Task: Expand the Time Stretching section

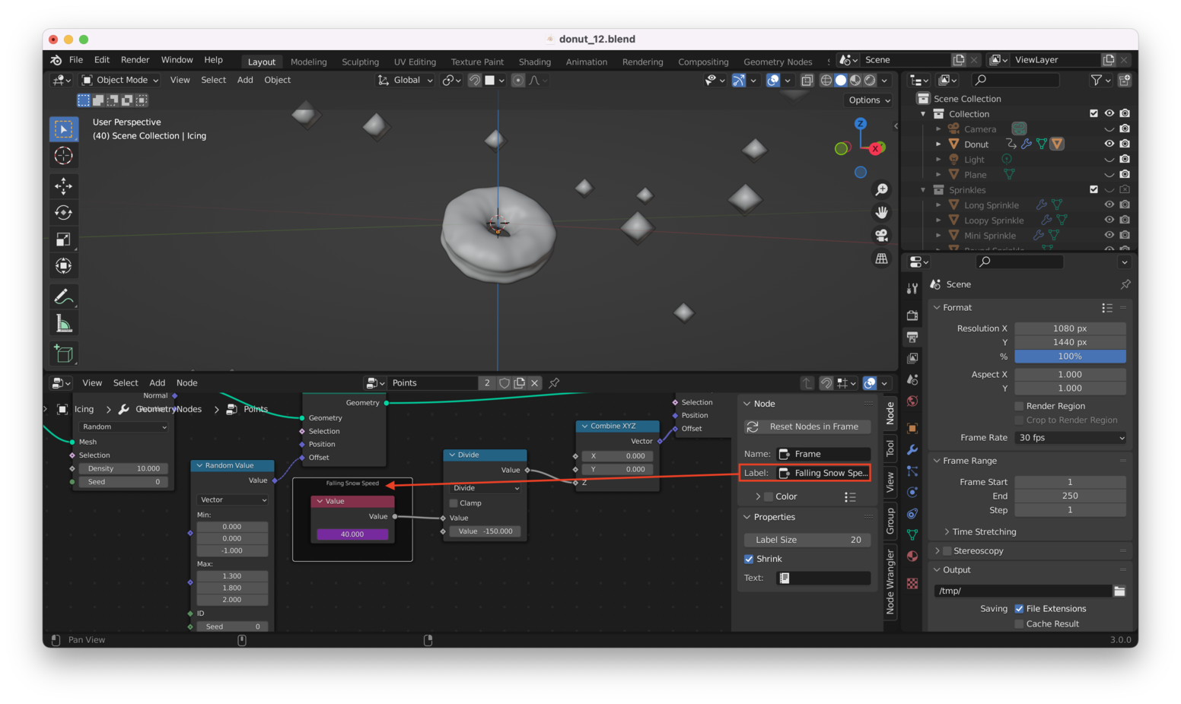Action: point(983,531)
